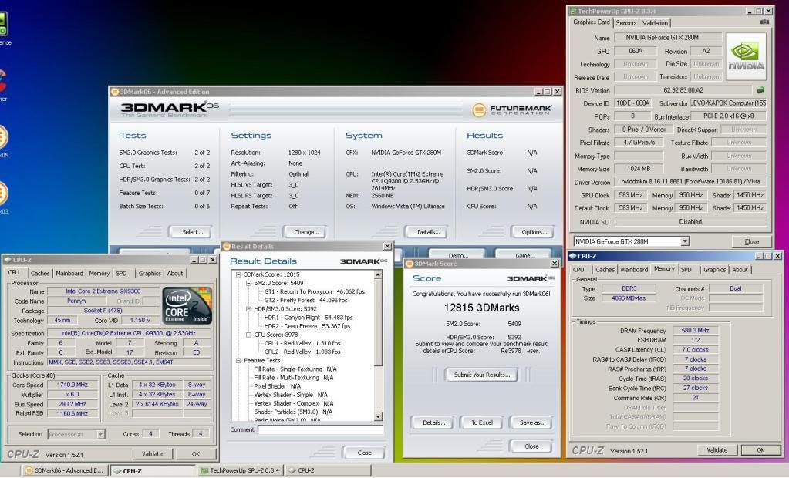Open the About tab in the processor CPU-Z window
The image size is (789, 478).
[x=175, y=273]
